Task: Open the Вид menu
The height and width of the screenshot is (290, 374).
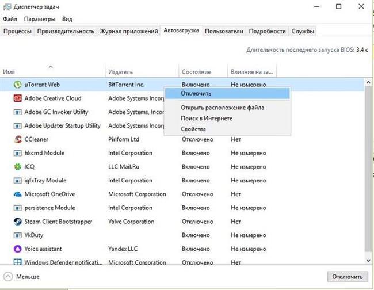Action: (67, 19)
